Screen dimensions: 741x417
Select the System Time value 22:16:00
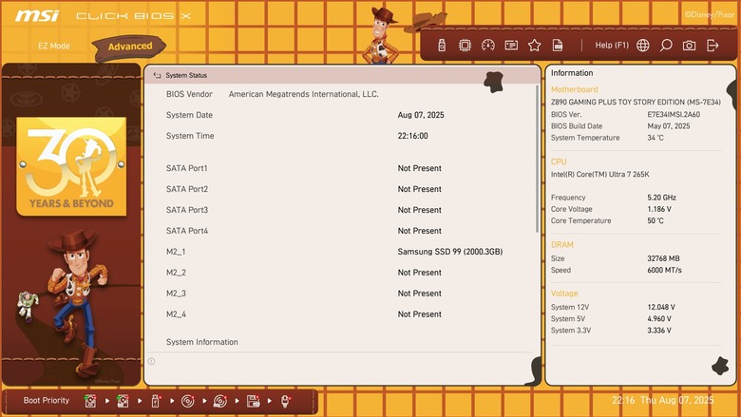(412, 136)
